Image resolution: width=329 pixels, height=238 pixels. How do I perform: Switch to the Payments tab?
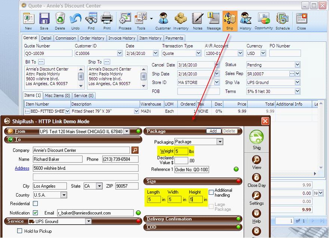tap(174, 38)
